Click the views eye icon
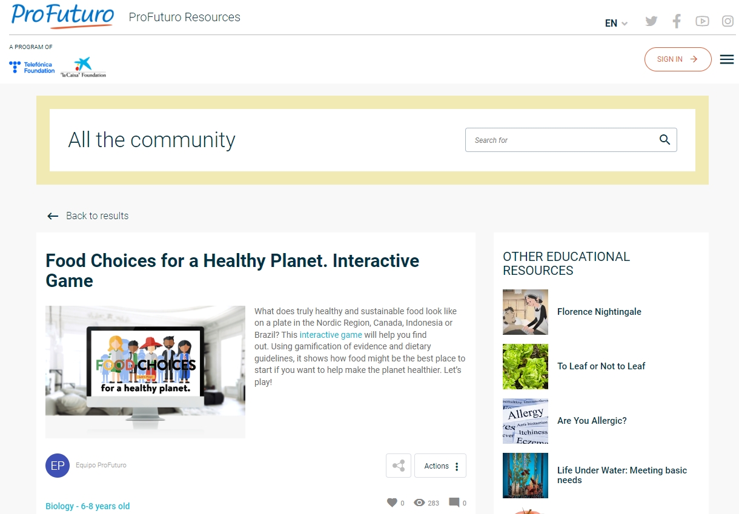 [x=419, y=502]
